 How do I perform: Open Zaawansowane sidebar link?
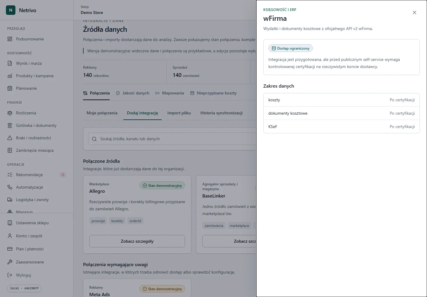(36, 262)
